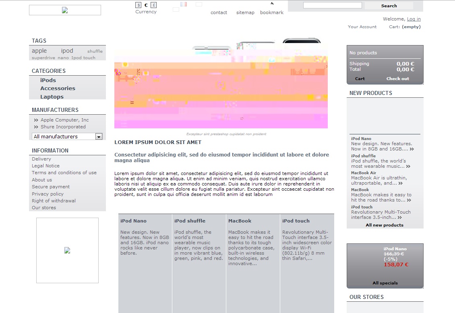Click the New Products heading

point(371,93)
